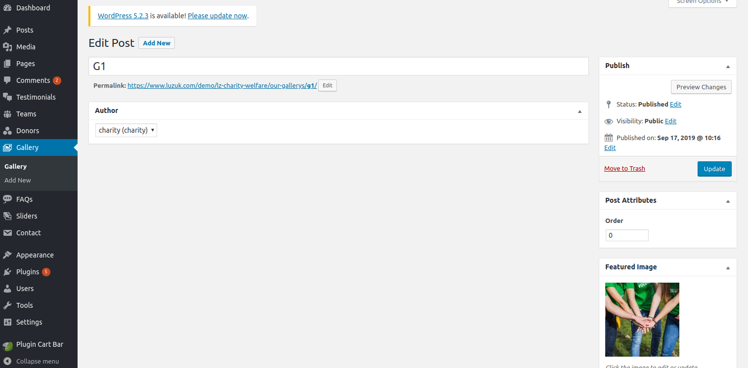Click the Media icon in sidebar
Screen dimensions: 748x368
(x=7, y=47)
